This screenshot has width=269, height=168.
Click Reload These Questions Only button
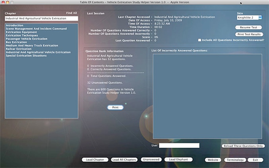point(243,146)
